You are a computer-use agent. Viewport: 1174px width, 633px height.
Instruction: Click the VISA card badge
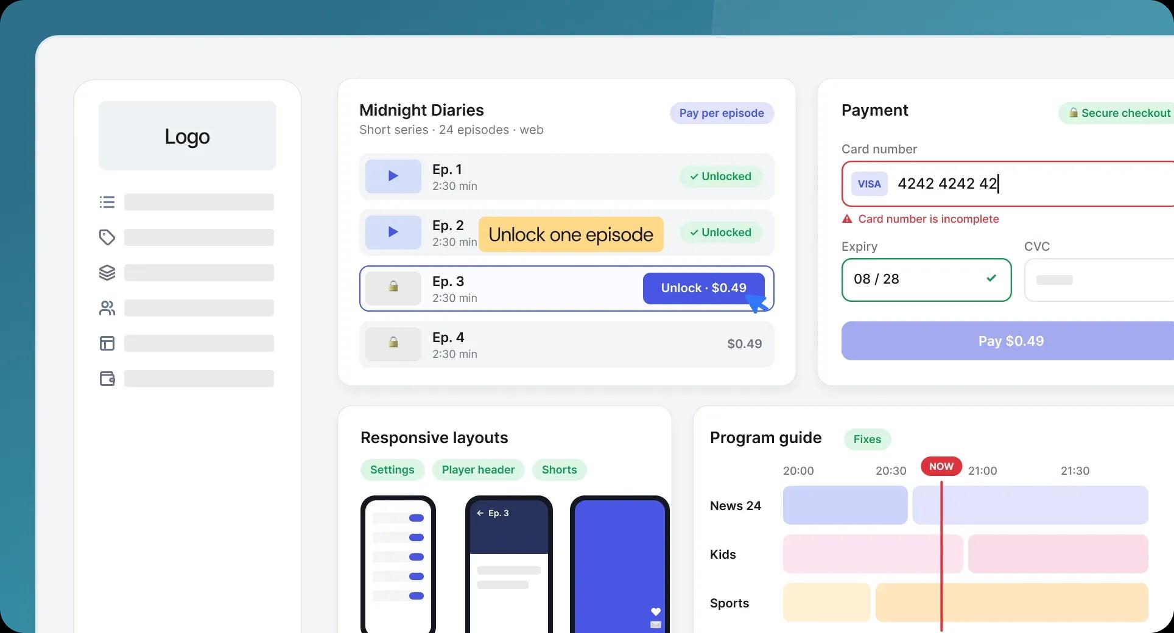click(x=870, y=184)
